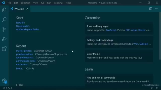The height and width of the screenshot is (90, 161).
Task: Open recent project aprendiendo-html
Action: 26,61
